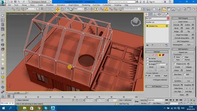Viewport: 197px width, 111px height.
Task: Toggle the 3D Snaps icon
Action: pyautogui.click(x=102, y=9)
